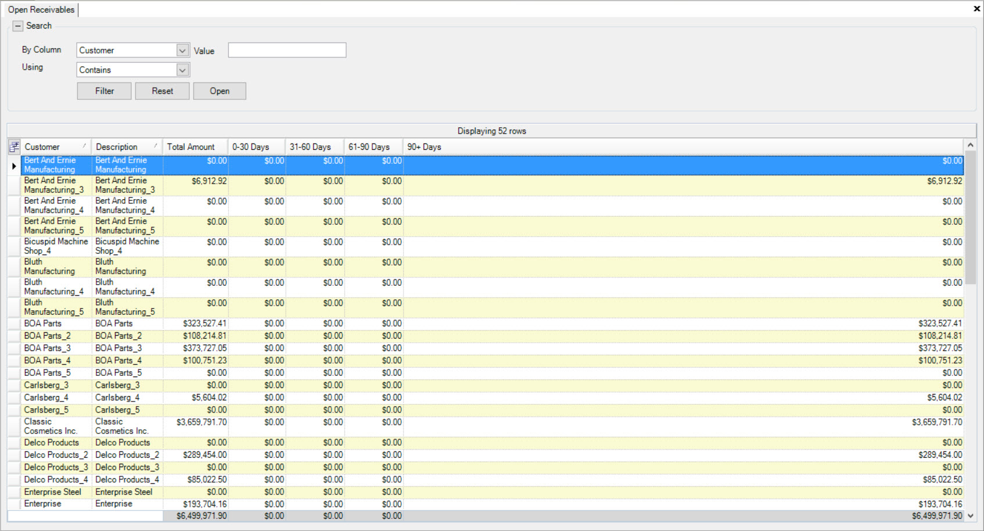984x531 pixels.
Task: Select the Carlsberg_4 customer cell
Action: pos(56,398)
